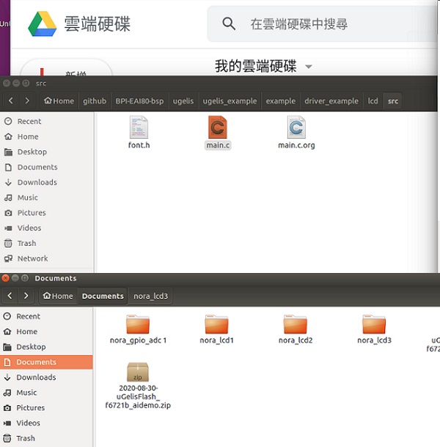Click the Google Drive logo
The height and width of the screenshot is (447, 440).
[x=42, y=23]
